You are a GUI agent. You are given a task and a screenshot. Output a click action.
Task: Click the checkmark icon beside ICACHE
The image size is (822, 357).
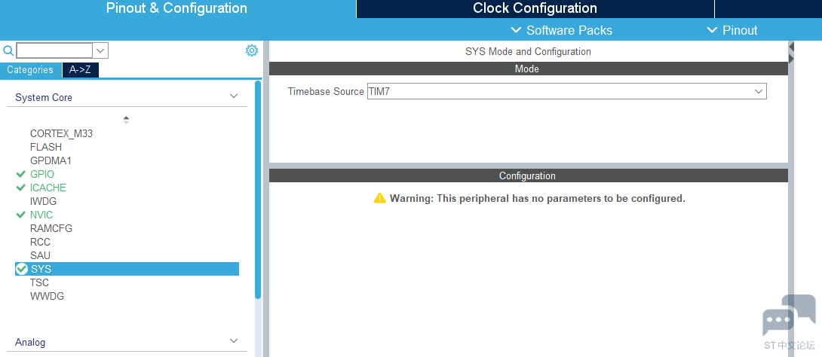tap(20, 188)
